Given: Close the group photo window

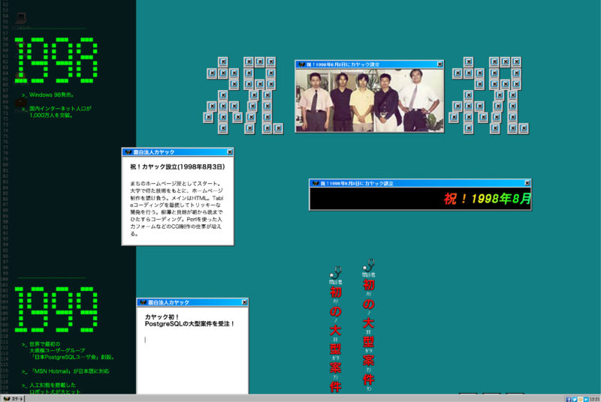Looking at the screenshot, I should point(439,64).
